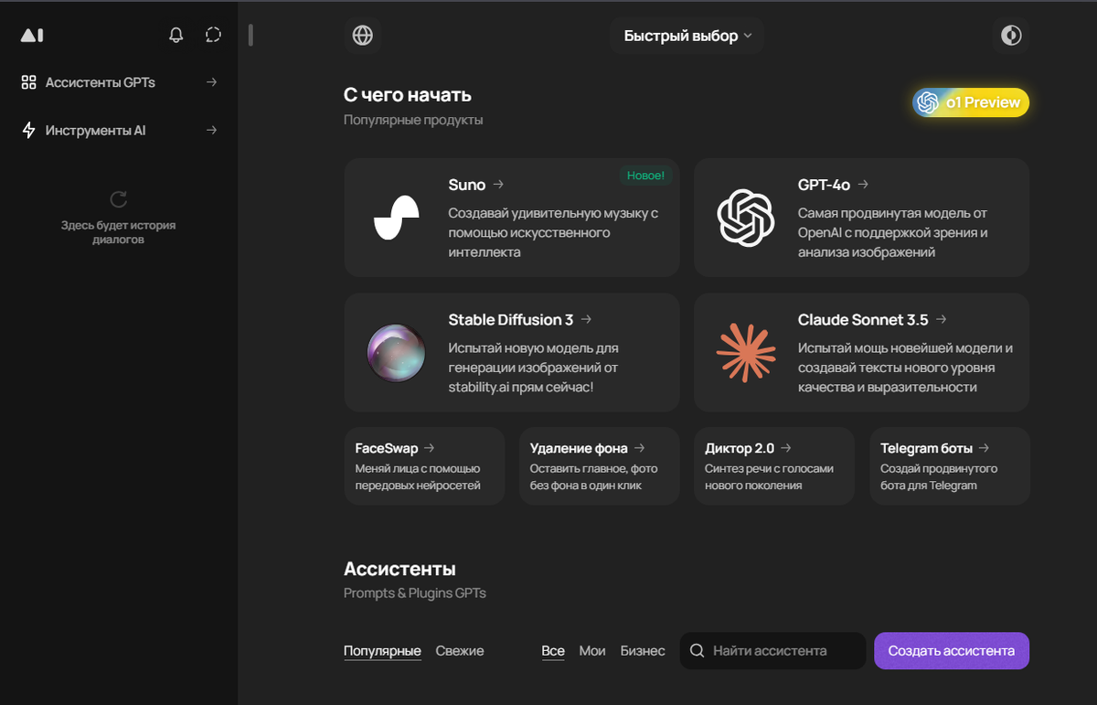
Task: Click Здесь будет история диалогов text
Action: 119,232
